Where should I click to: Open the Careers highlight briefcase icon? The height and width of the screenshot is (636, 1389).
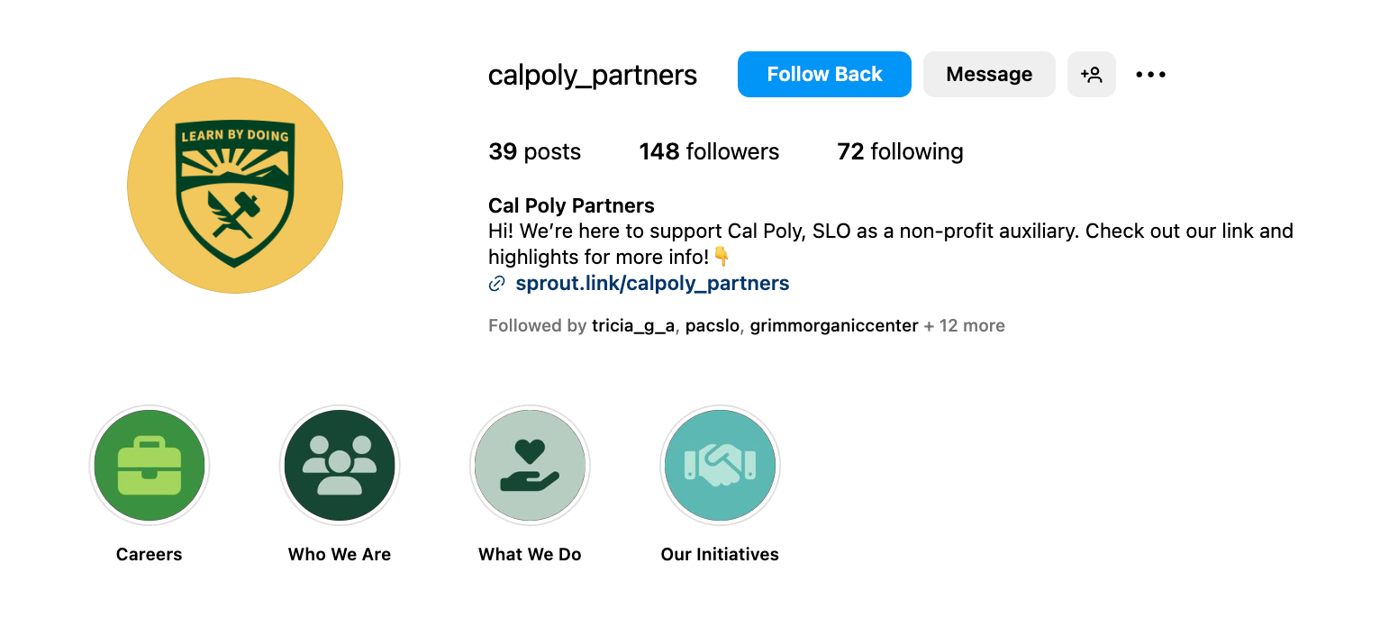(150, 465)
